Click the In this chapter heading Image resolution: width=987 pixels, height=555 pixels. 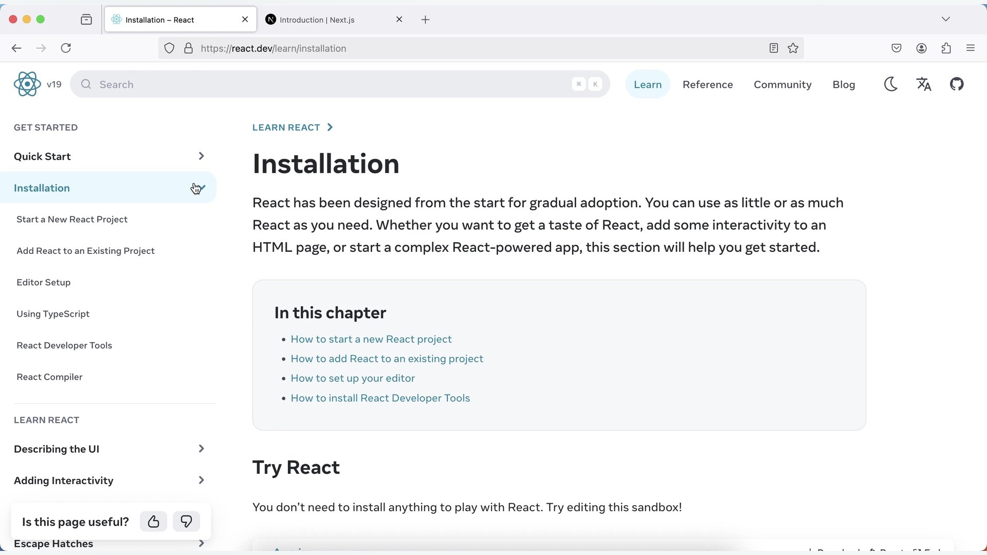pyautogui.click(x=330, y=313)
